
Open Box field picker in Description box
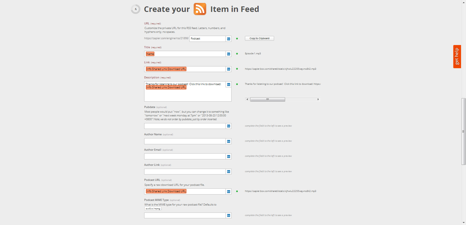tap(229, 84)
